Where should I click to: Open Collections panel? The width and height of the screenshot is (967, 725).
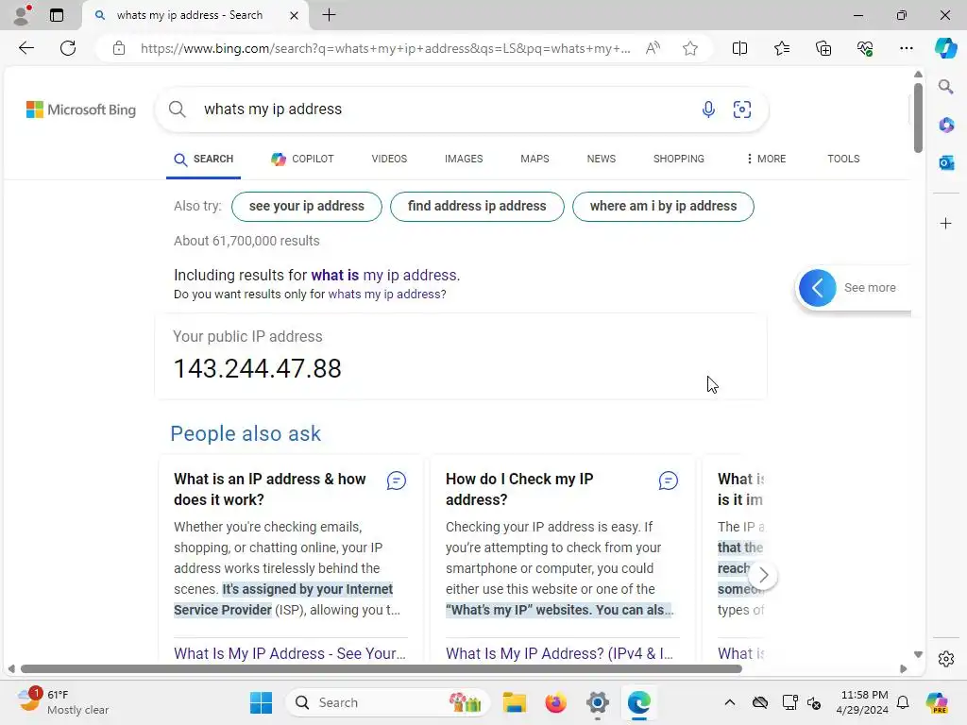(823, 48)
